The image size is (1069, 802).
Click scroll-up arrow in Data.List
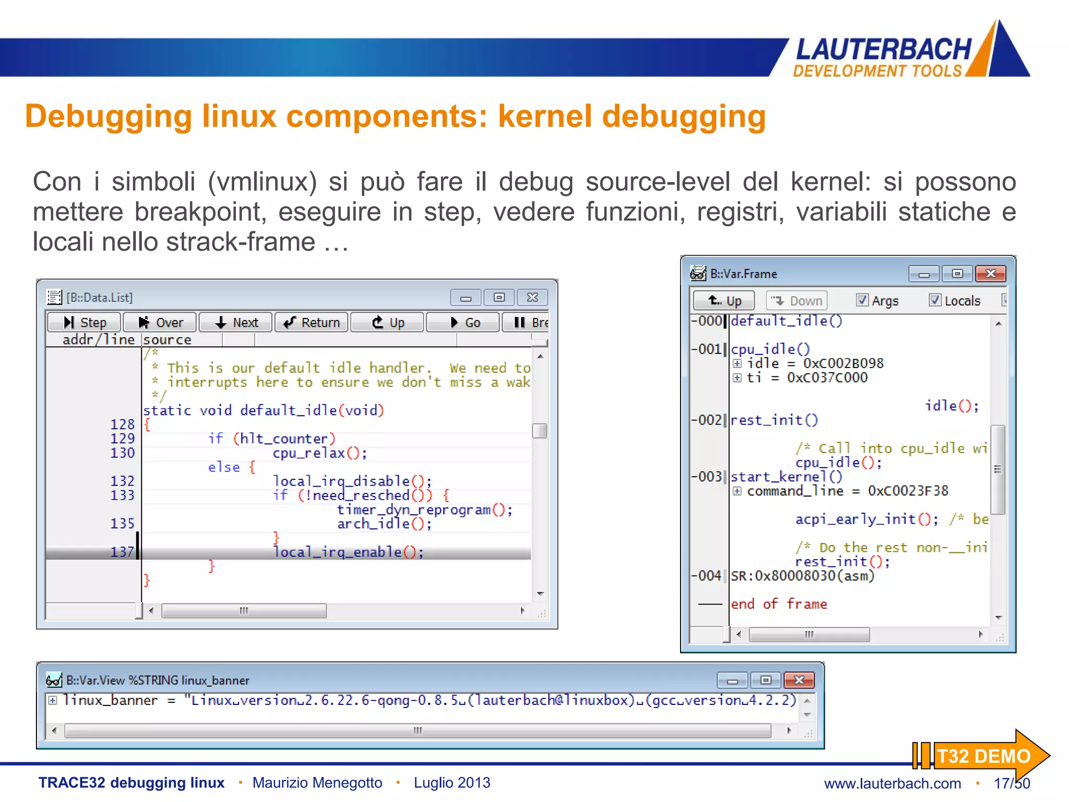click(x=540, y=357)
